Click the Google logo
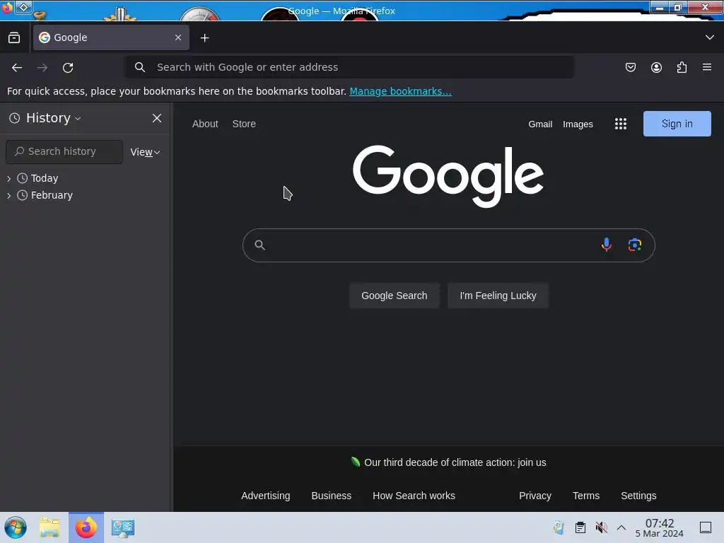Image resolution: width=724 pixels, height=543 pixels. coord(448,176)
